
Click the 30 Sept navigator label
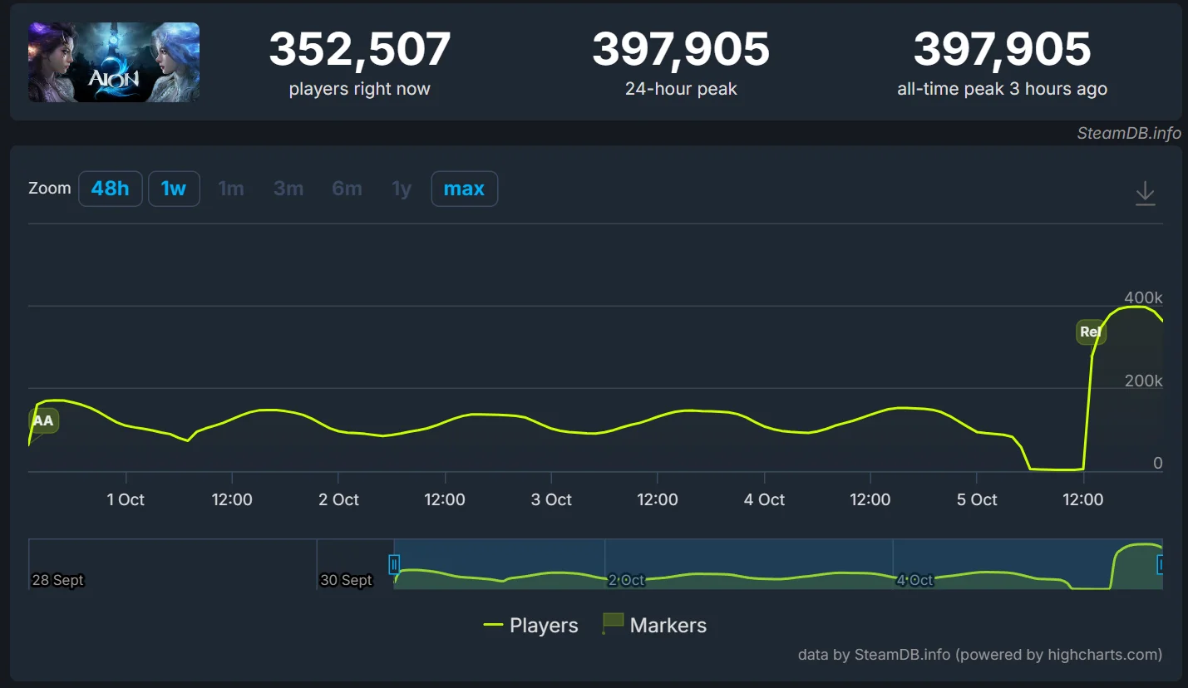click(x=346, y=580)
